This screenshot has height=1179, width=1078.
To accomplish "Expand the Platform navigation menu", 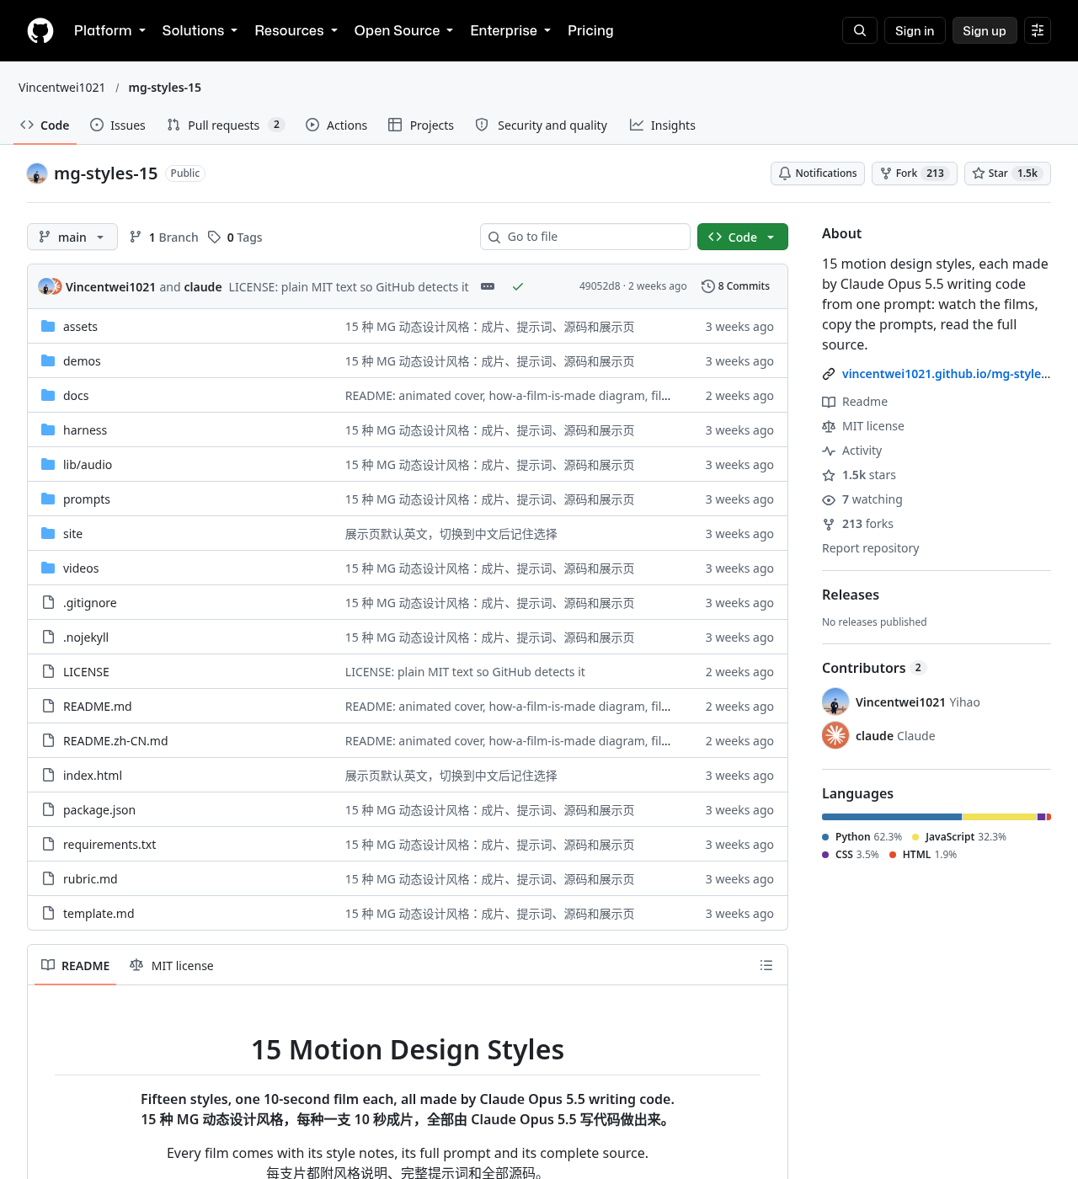I will click(x=109, y=30).
